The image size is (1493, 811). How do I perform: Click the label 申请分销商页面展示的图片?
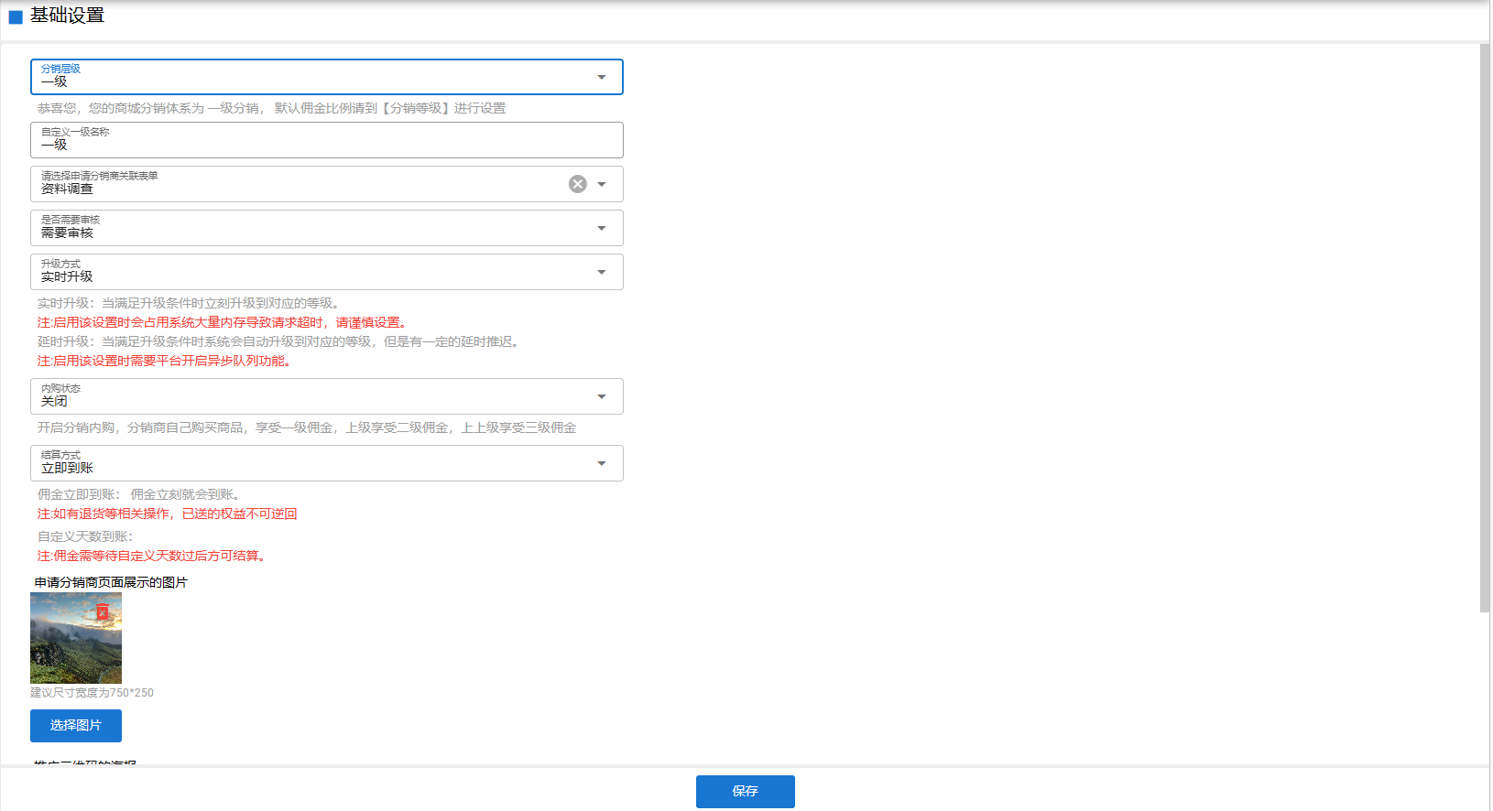coord(111,582)
